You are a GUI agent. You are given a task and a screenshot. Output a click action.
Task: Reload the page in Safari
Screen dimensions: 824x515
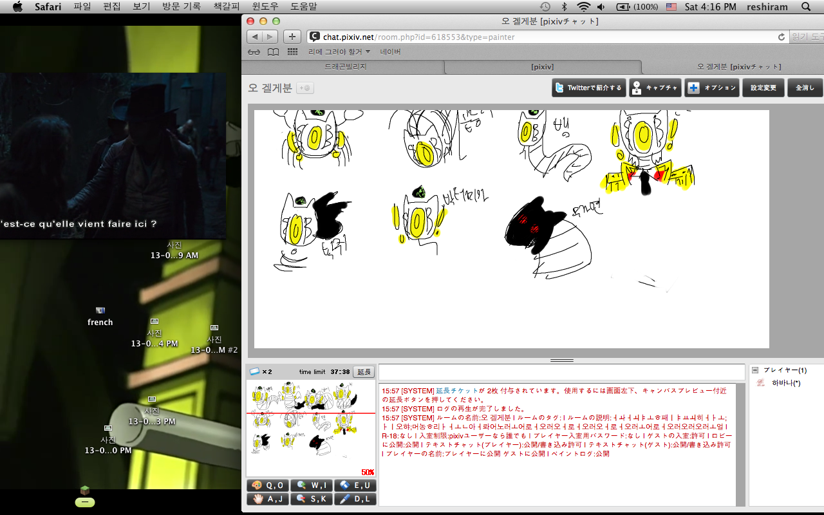(782, 37)
